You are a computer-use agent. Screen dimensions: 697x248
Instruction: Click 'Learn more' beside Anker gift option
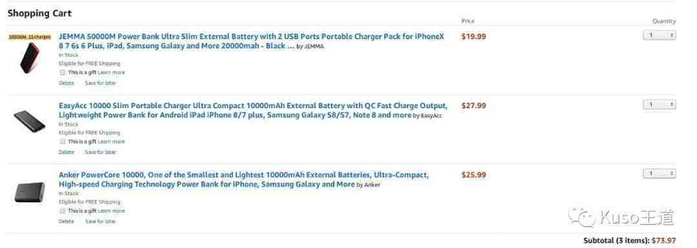(x=112, y=211)
